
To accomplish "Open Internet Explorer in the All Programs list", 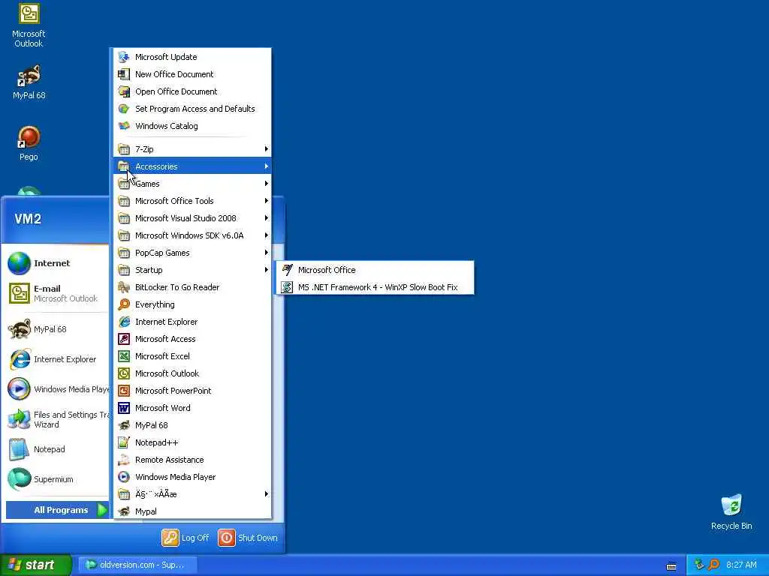I will pyautogui.click(x=192, y=322).
